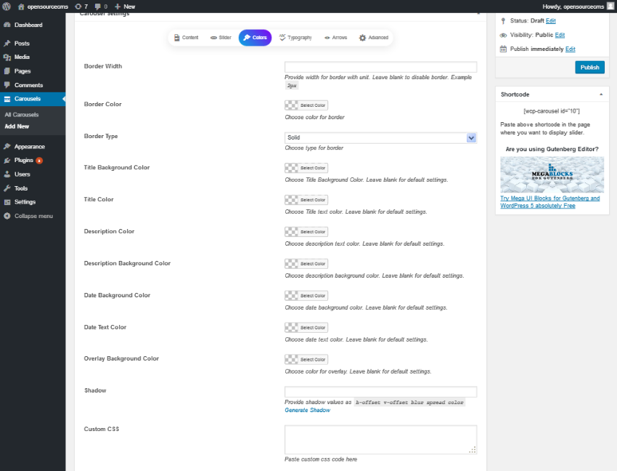The width and height of the screenshot is (617, 471).
Task: Click the Carousels icon in sidebar
Action: 7,99
